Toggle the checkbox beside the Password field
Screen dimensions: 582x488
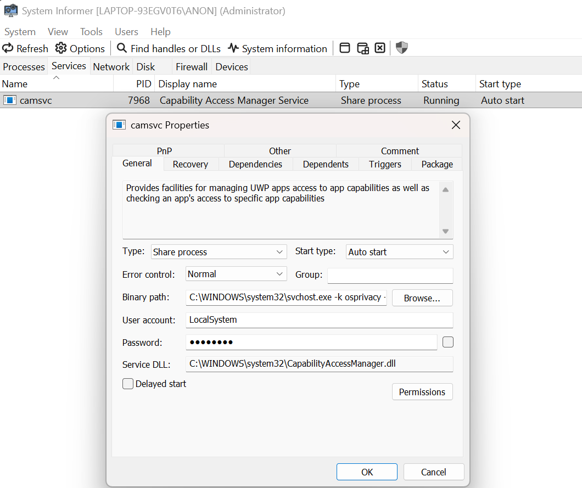click(448, 343)
